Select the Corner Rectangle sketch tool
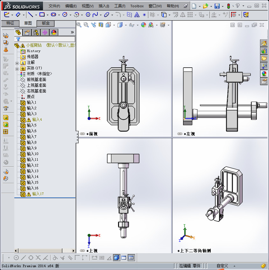 tap(42, 15)
